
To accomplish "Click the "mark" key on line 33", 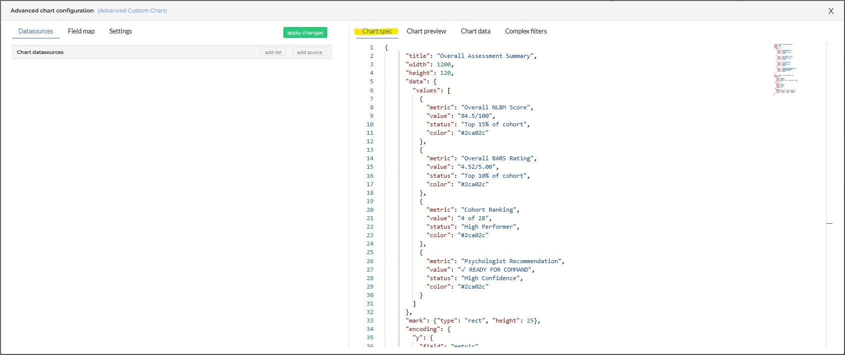I will (416, 321).
